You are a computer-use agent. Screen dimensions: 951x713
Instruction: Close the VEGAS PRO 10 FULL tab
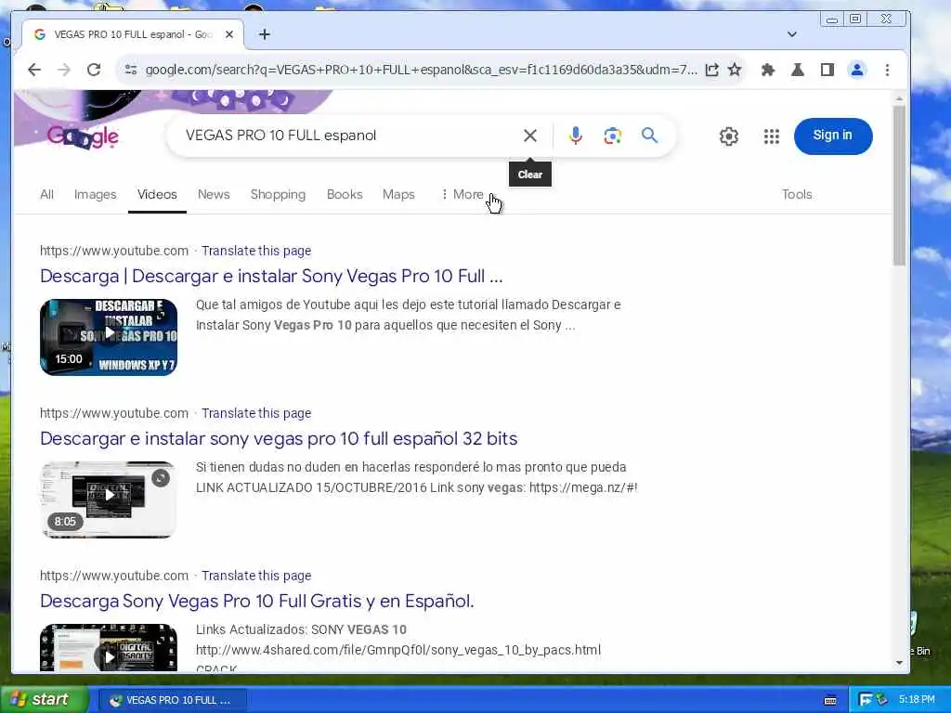[x=229, y=34]
